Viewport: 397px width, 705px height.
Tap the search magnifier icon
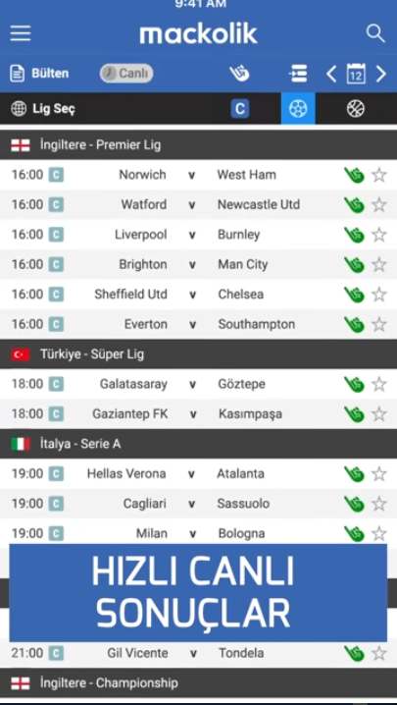point(375,33)
